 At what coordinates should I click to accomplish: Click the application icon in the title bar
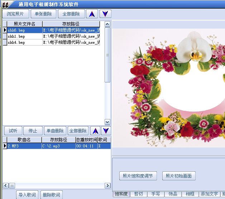tap(5, 5)
